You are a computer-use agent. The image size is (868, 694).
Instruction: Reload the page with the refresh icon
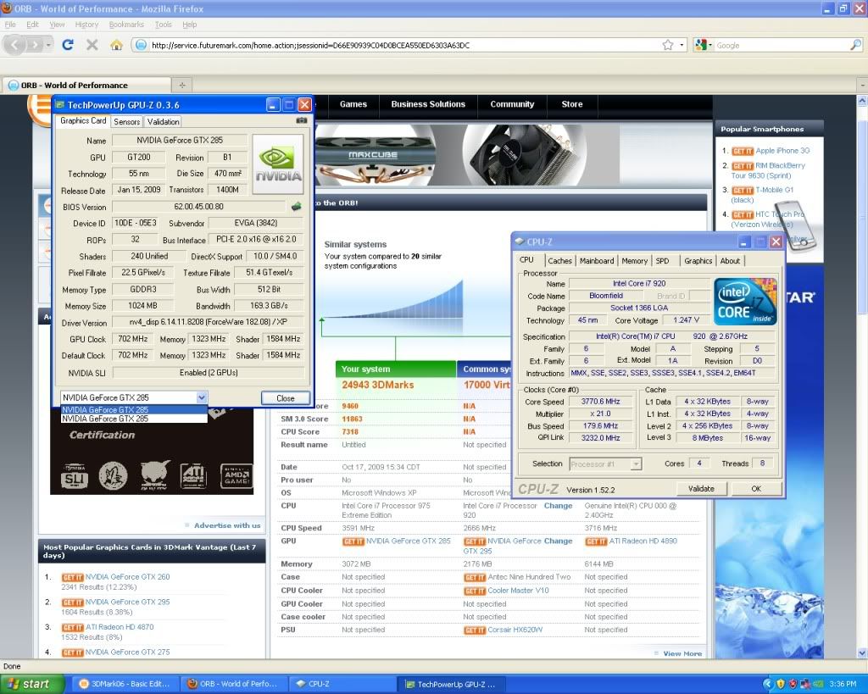coord(68,45)
